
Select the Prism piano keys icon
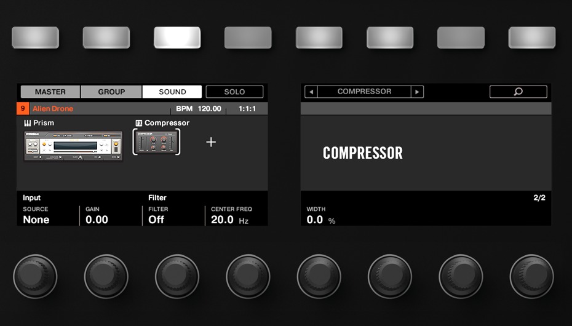click(27, 123)
